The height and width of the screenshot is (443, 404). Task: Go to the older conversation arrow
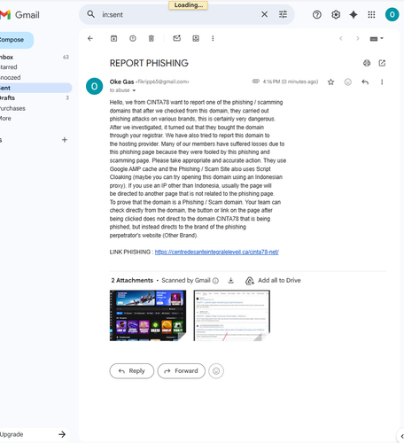357,38
